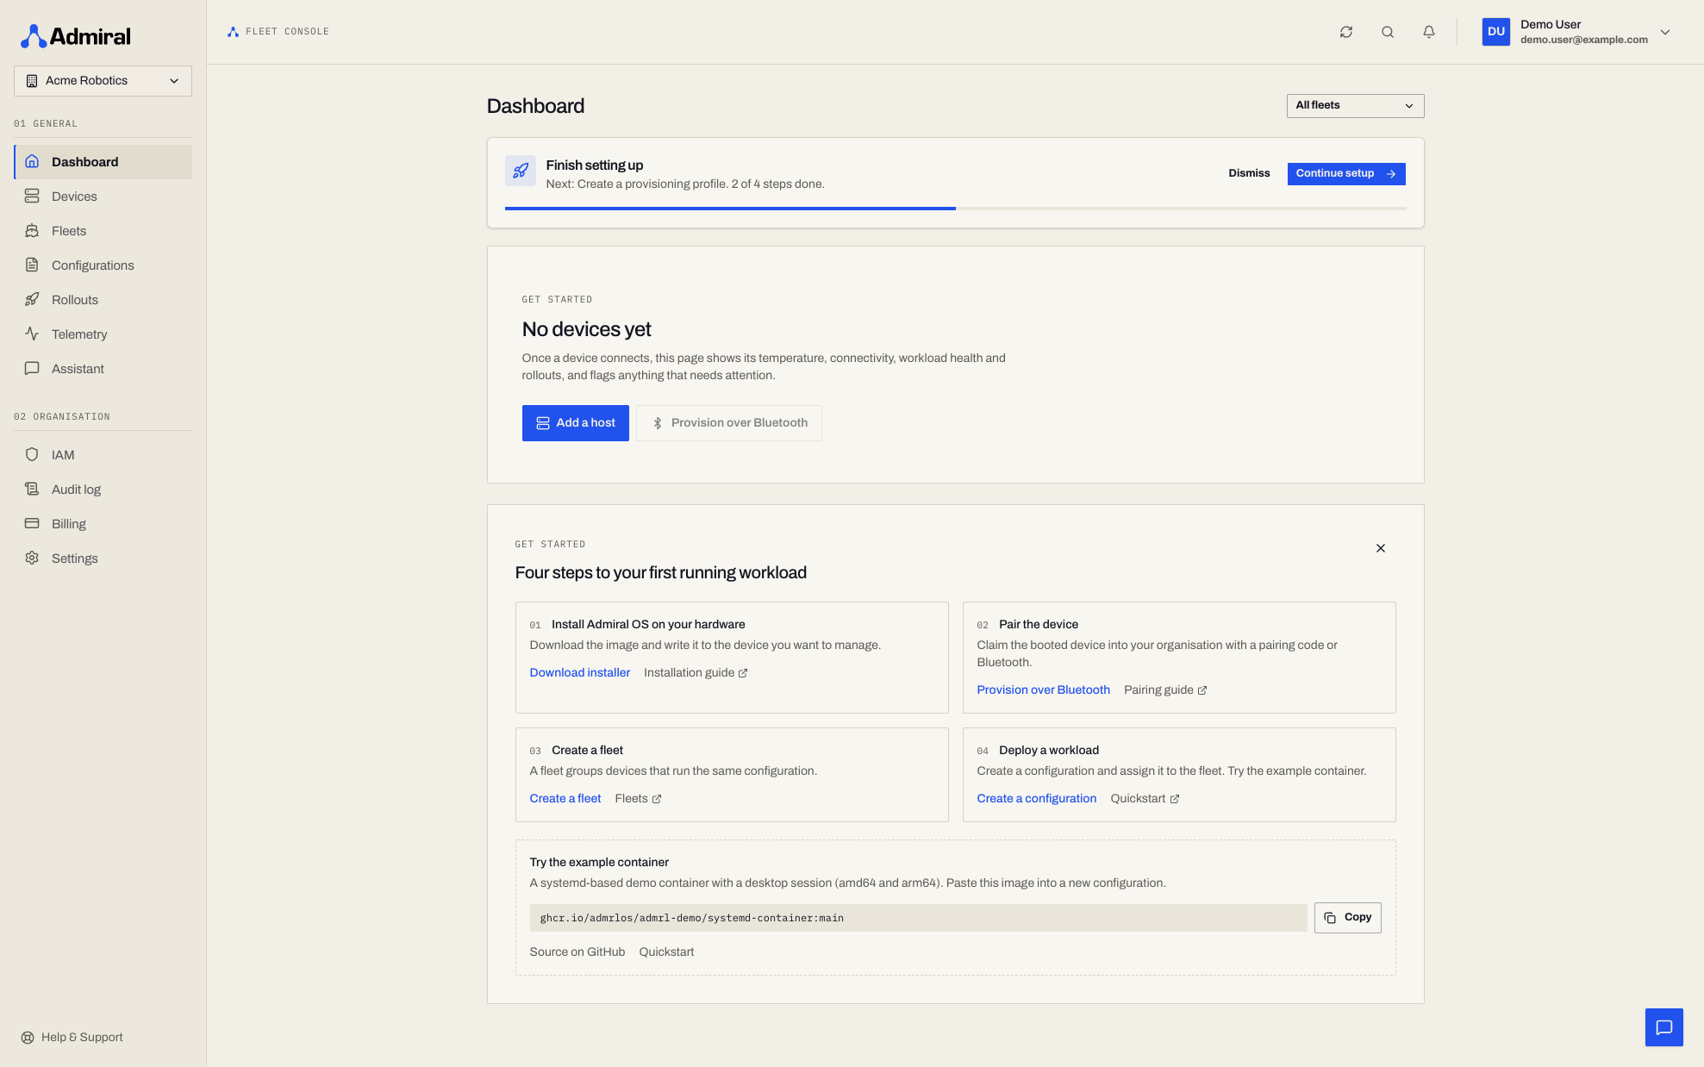Open the Installation guide link

click(696, 673)
